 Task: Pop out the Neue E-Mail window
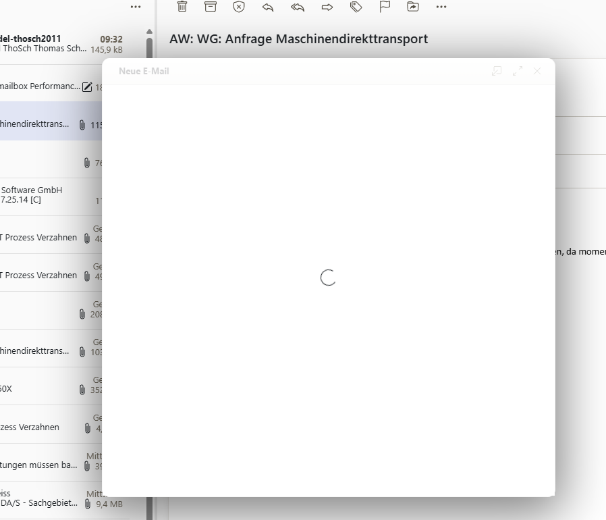(497, 71)
